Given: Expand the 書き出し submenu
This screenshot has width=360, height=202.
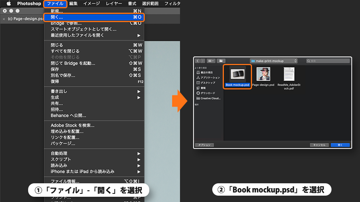Looking at the screenshot, I should [x=94, y=91].
